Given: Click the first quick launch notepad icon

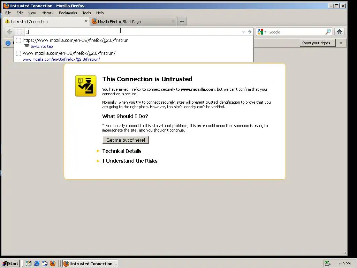Looking at the screenshot, I should 29,263.
